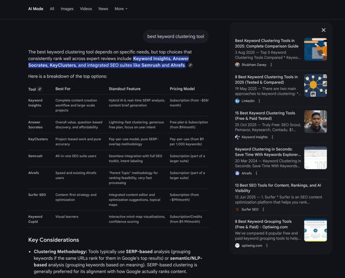345x278 pixels.
Task: Close the sources side panel
Action: click(x=323, y=30)
